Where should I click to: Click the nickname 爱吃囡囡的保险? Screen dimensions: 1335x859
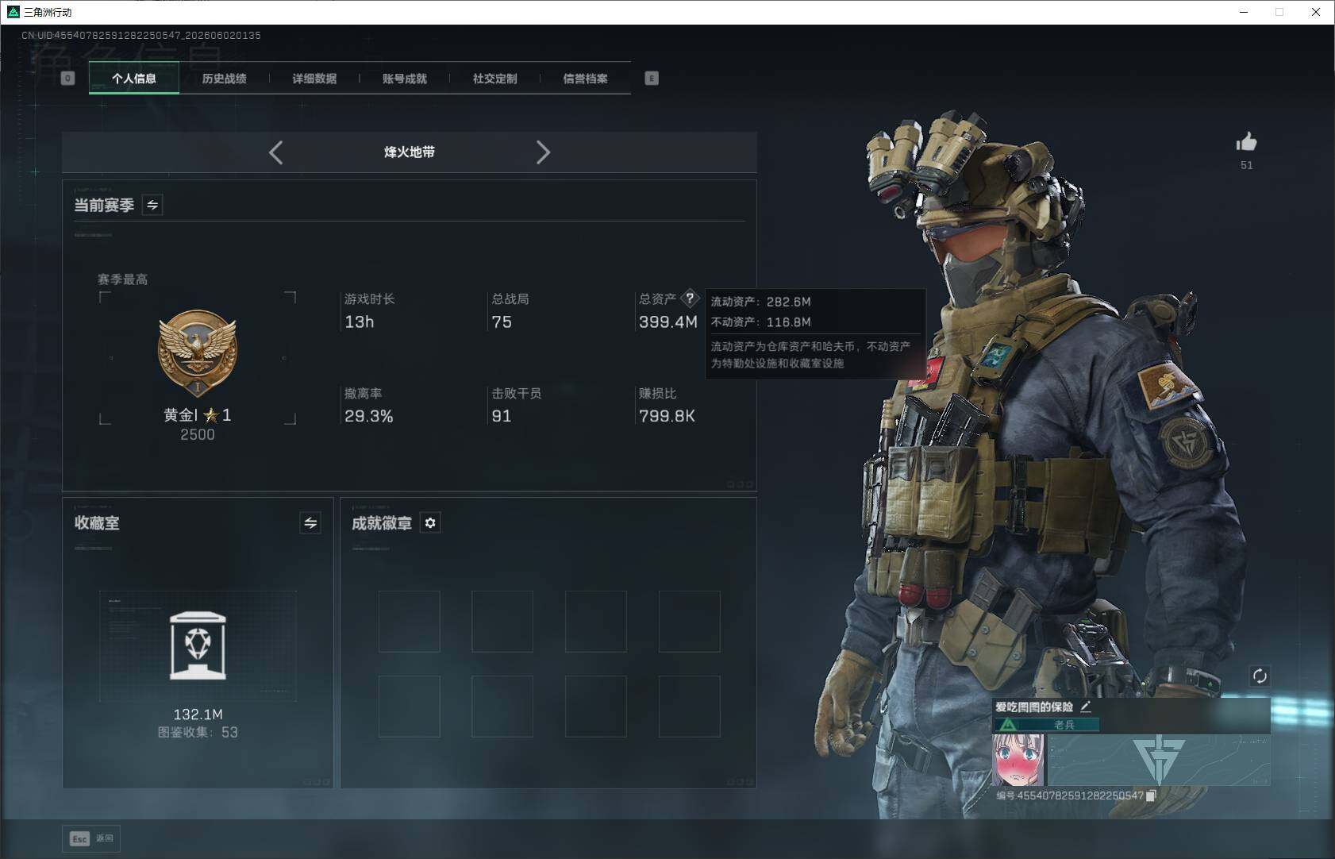[1034, 707]
